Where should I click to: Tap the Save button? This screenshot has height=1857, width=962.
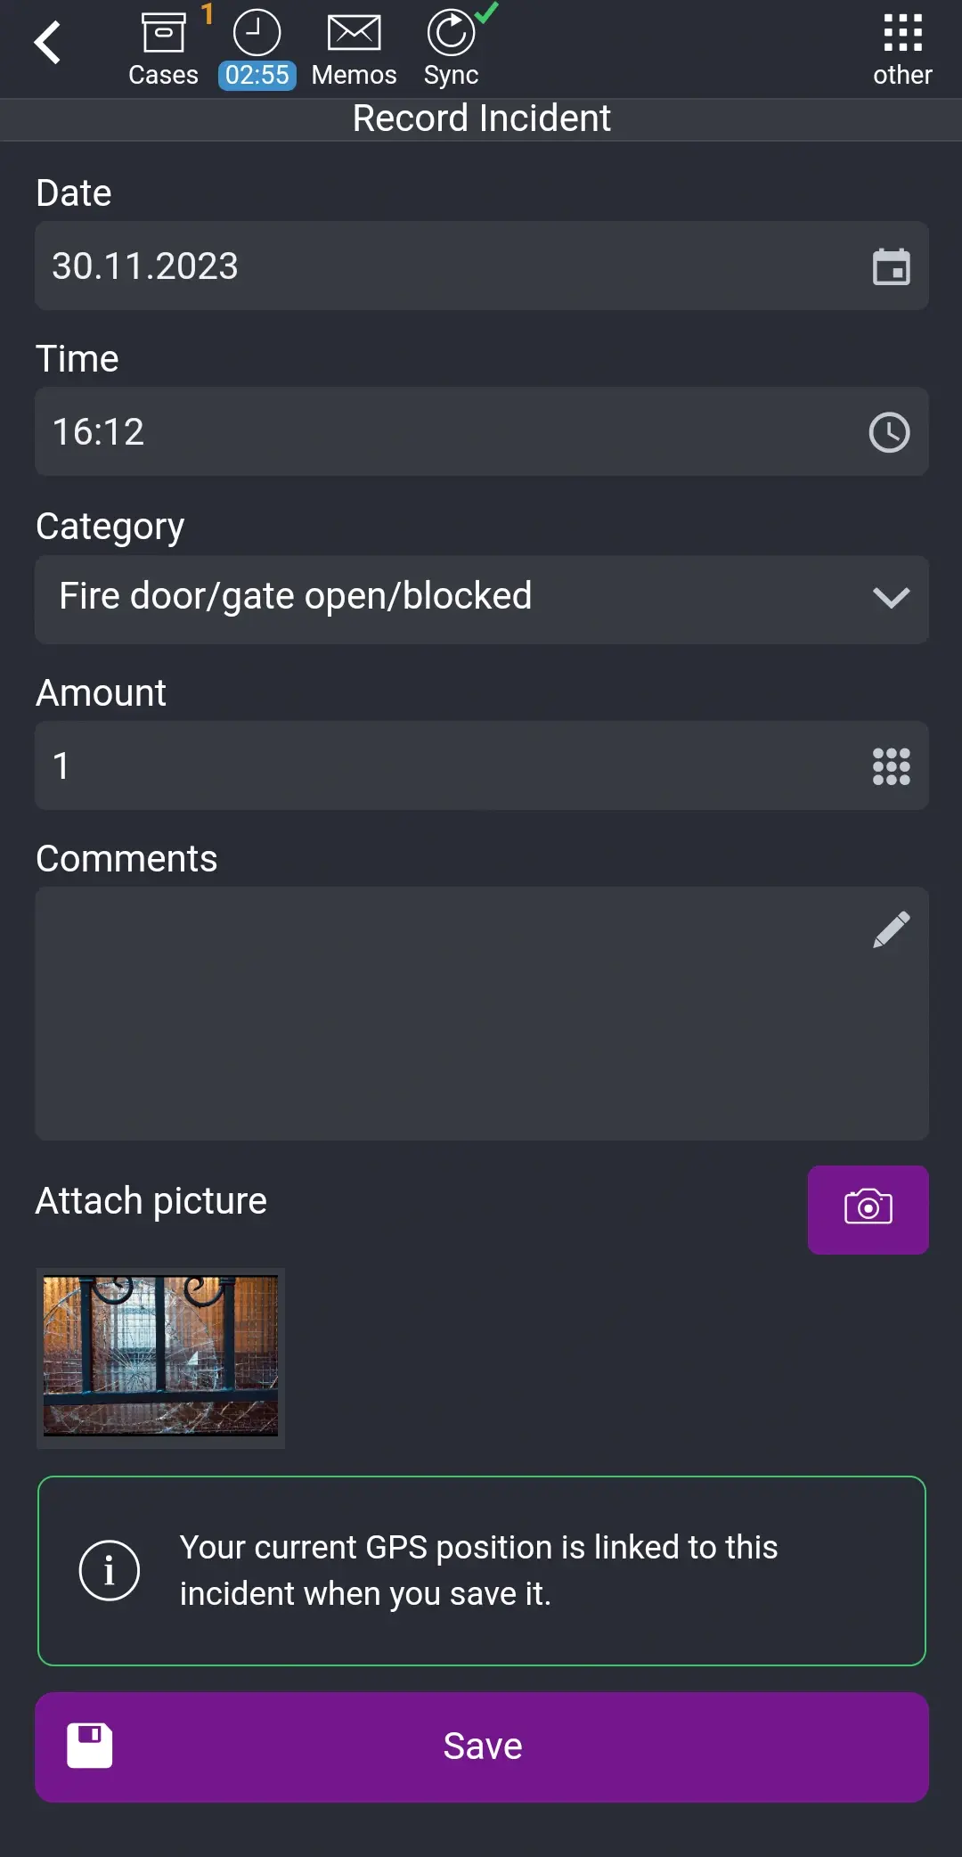pyautogui.click(x=481, y=1746)
